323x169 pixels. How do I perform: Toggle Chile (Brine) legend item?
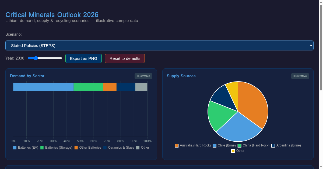click(x=224, y=145)
